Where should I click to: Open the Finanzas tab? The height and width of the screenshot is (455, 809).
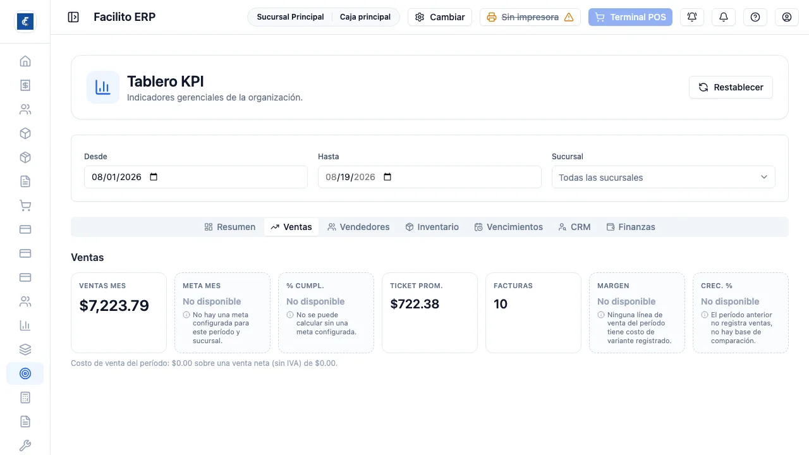(631, 227)
